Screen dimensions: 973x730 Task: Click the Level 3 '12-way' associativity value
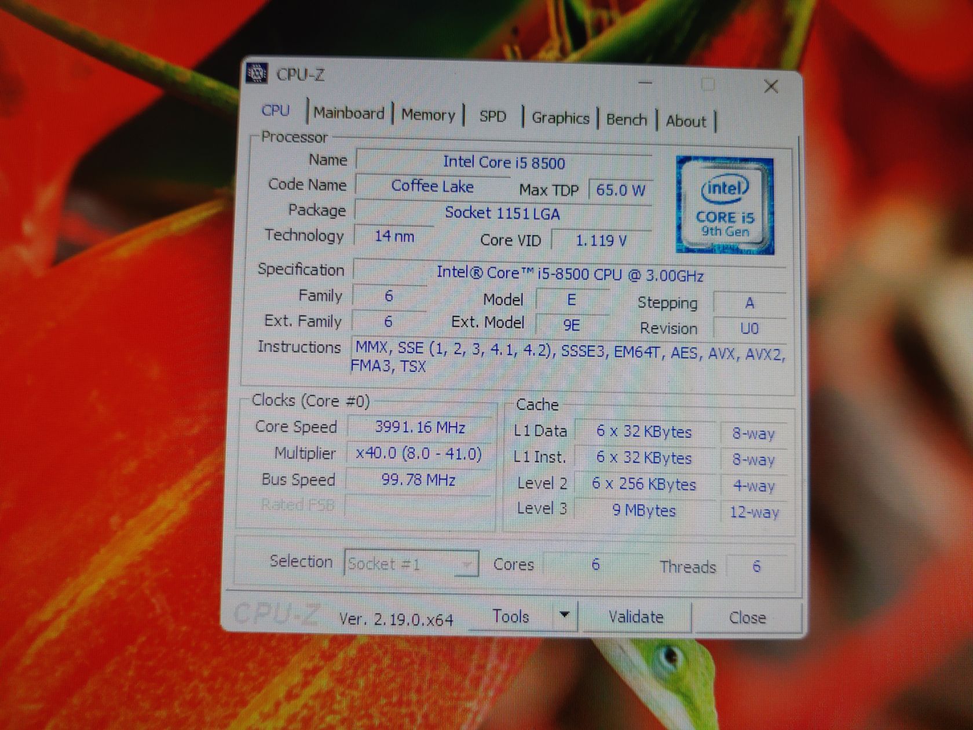(x=754, y=512)
